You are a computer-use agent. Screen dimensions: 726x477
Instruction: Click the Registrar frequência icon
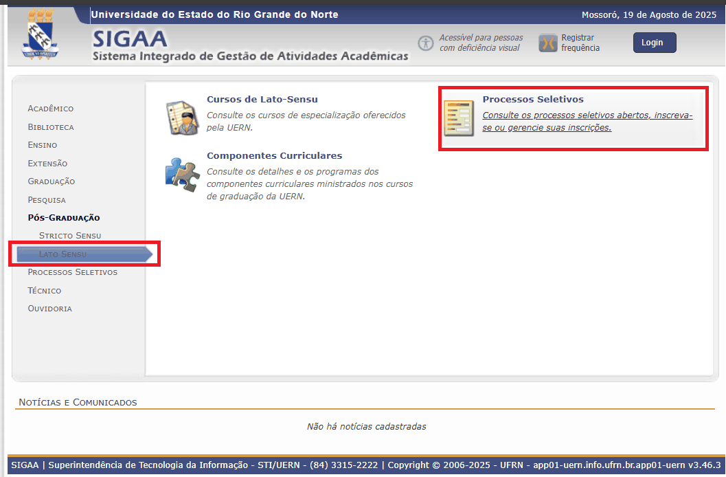(547, 43)
